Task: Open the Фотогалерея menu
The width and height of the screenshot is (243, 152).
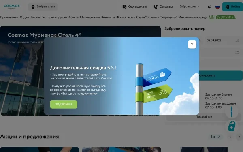Action: [126, 17]
